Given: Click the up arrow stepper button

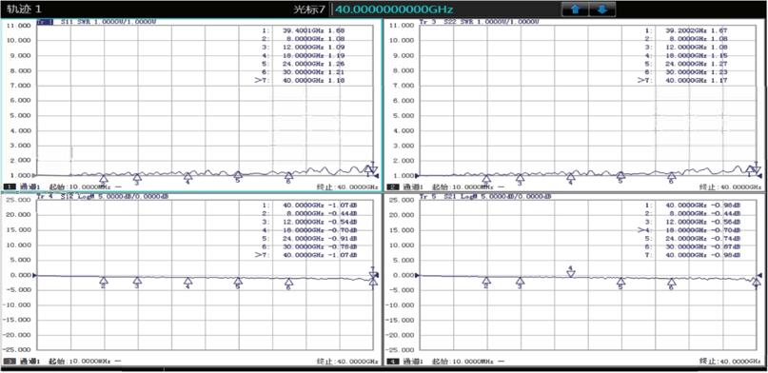Looking at the screenshot, I should click(x=576, y=9).
